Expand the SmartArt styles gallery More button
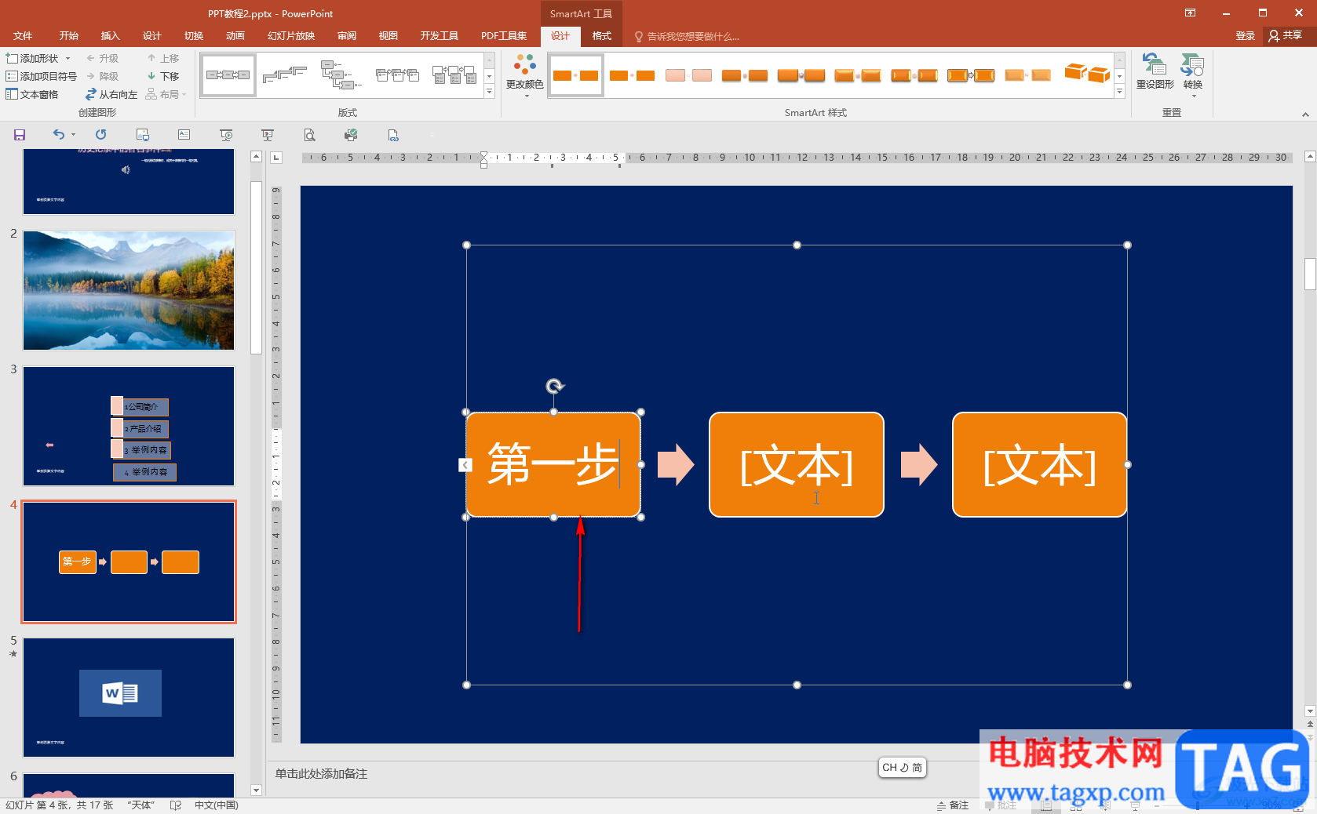1317x814 pixels. coord(1119,92)
